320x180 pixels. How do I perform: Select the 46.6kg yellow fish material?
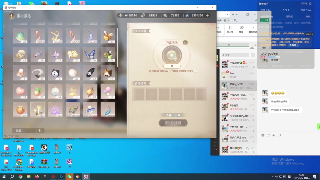(55, 36)
